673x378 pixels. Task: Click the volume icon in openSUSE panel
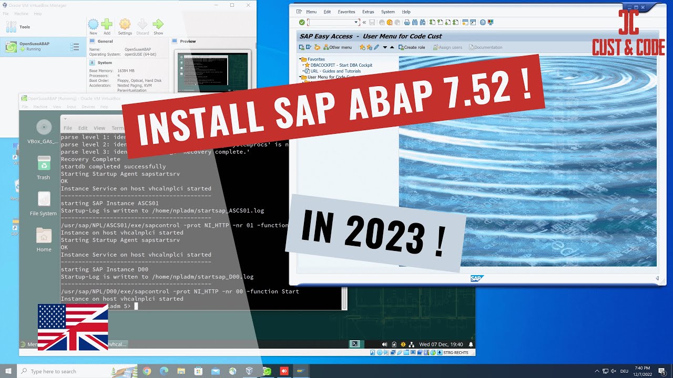click(x=384, y=344)
